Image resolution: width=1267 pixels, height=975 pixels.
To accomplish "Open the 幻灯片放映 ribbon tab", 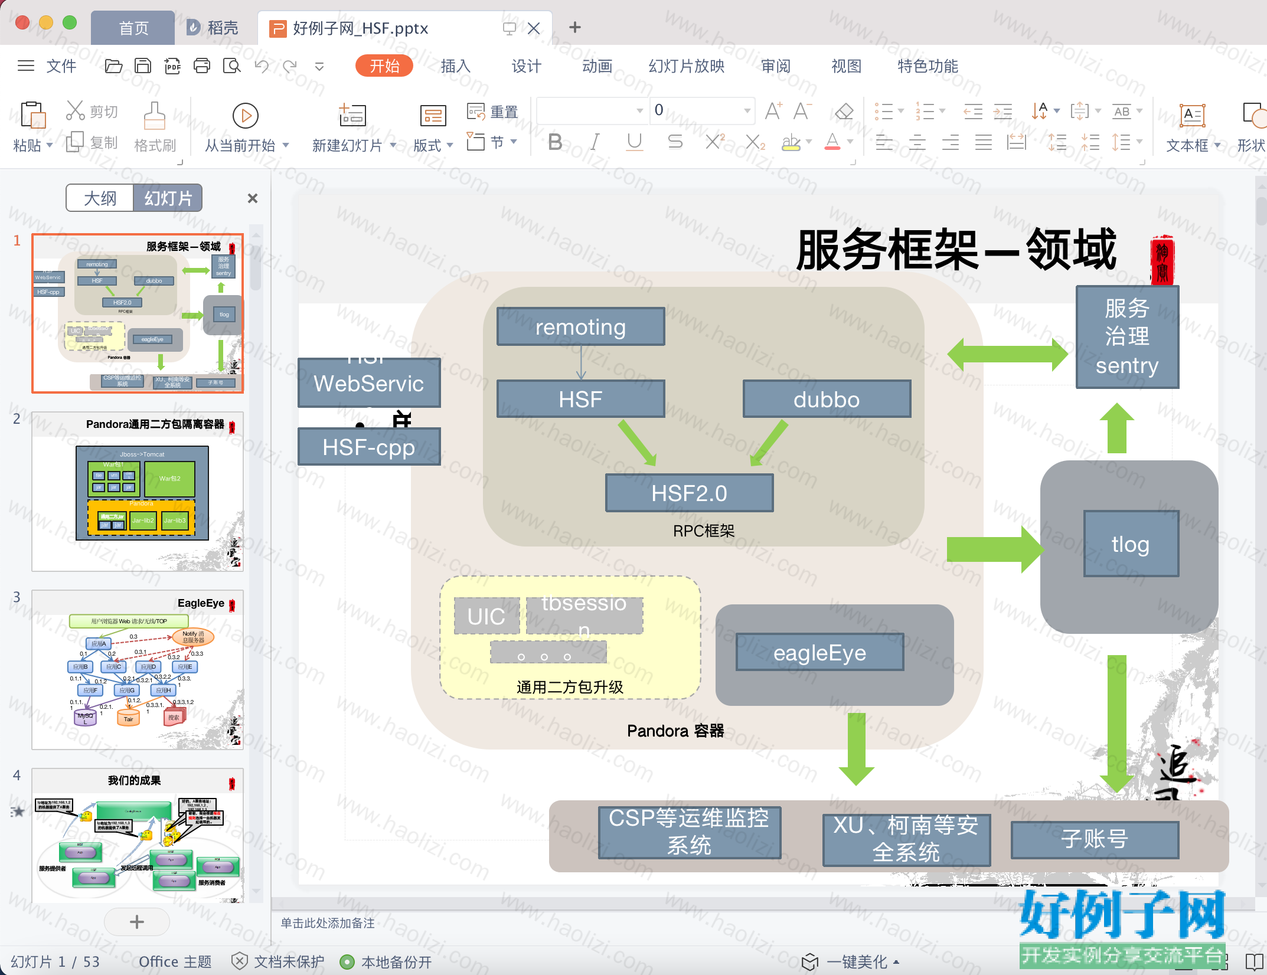I will click(x=686, y=66).
